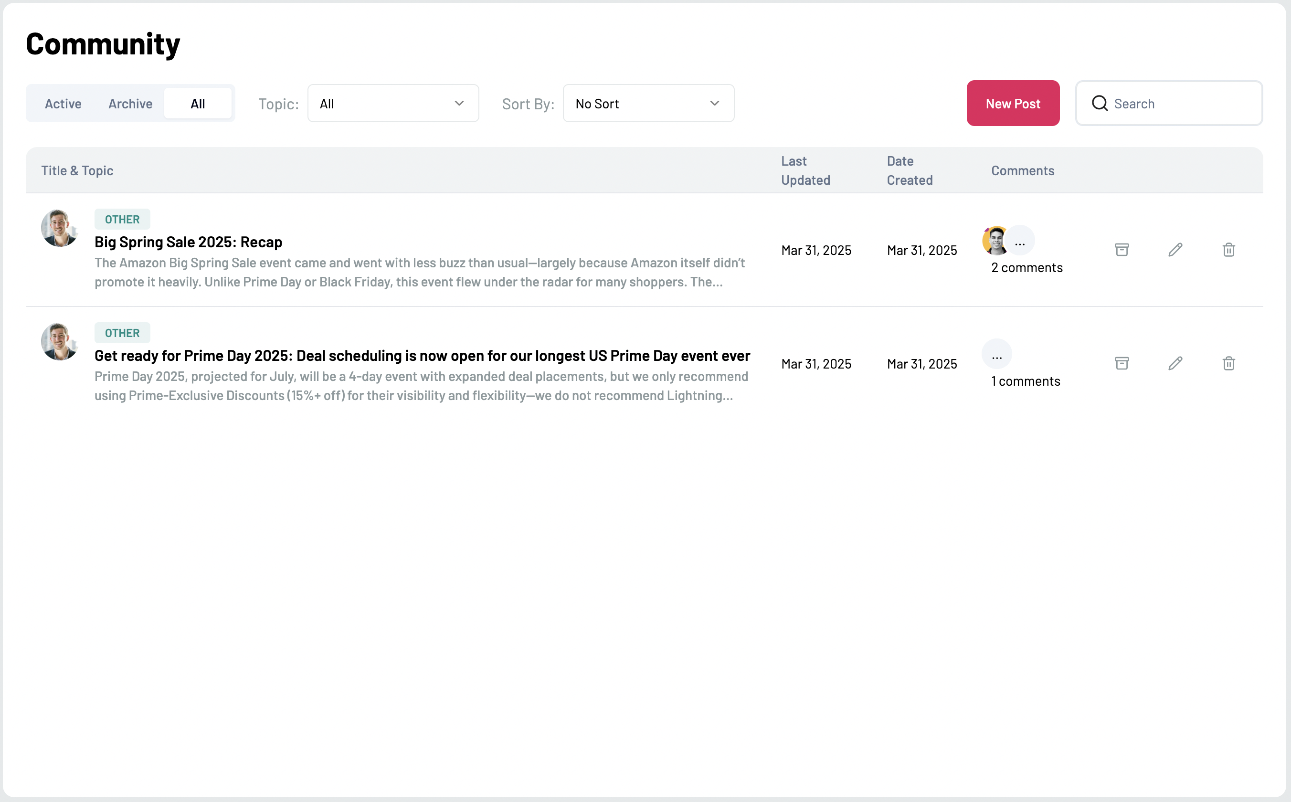
Task: Click pencil icon for Prime Day post
Action: pyautogui.click(x=1175, y=363)
